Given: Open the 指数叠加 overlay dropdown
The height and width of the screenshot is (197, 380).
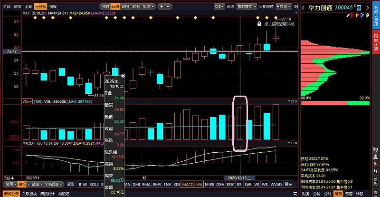Looking at the screenshot, I should point(247,7).
